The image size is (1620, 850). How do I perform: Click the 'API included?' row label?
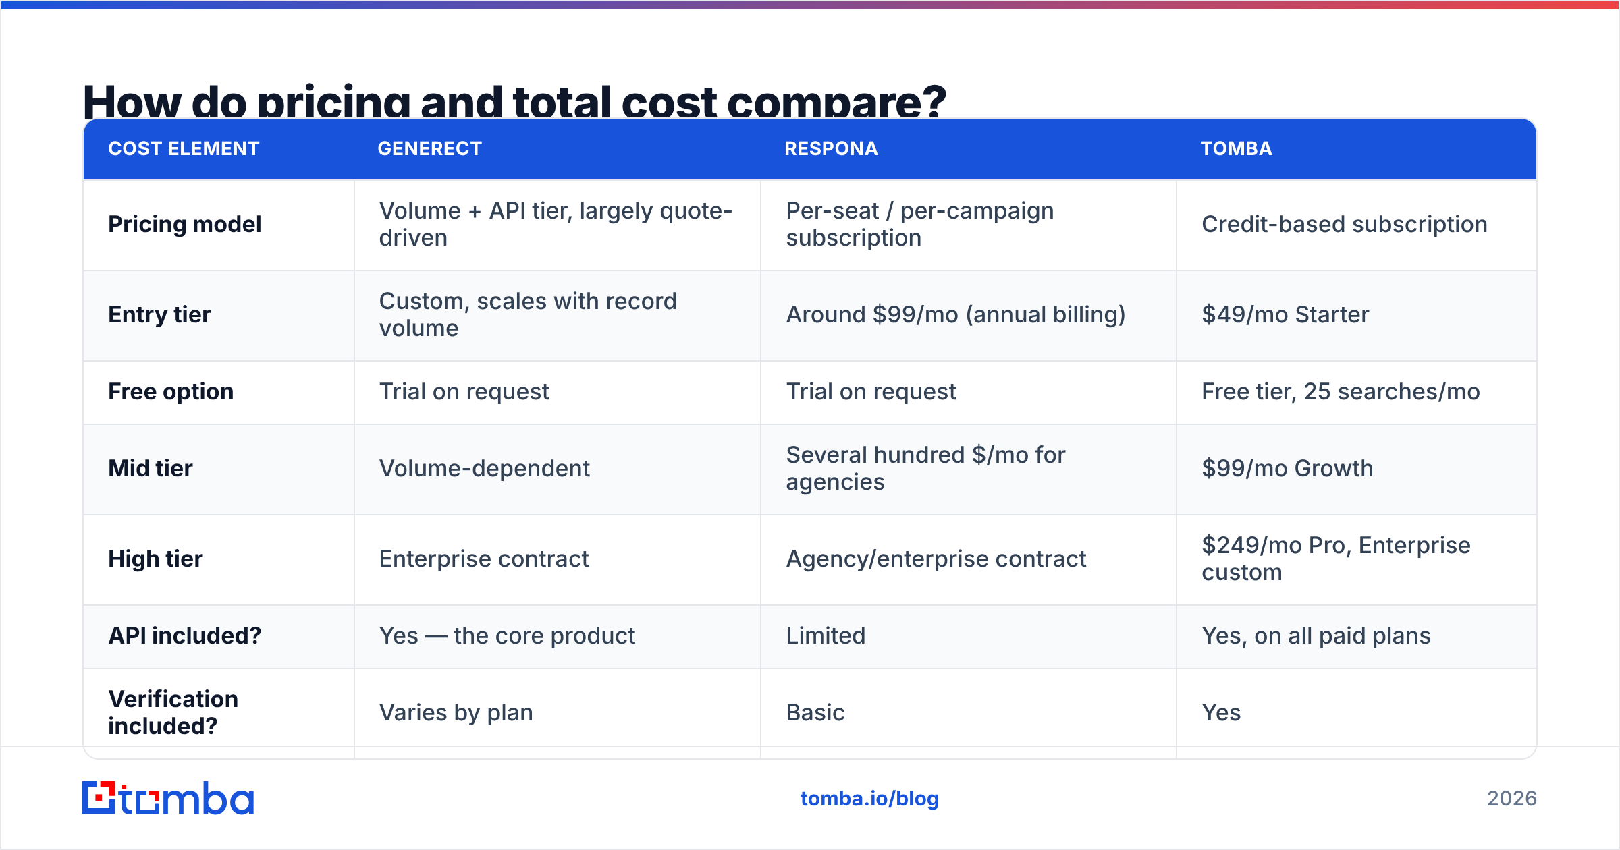[184, 635]
